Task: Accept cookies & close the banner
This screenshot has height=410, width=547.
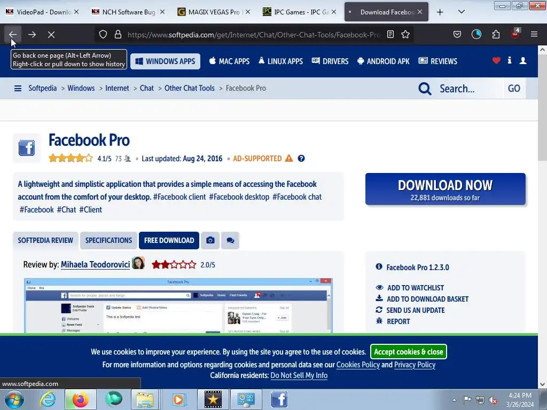Action: point(409,352)
